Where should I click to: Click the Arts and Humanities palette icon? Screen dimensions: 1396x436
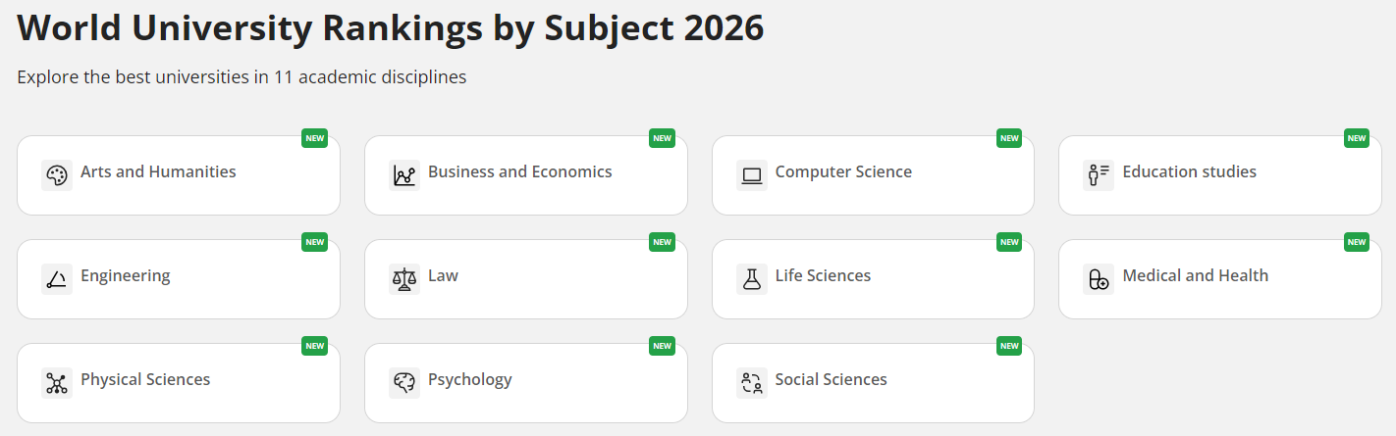(57, 175)
